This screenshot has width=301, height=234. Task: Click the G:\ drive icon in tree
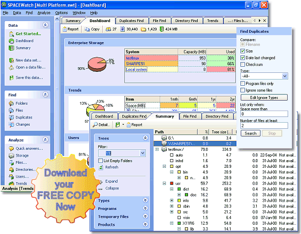pos(164,138)
